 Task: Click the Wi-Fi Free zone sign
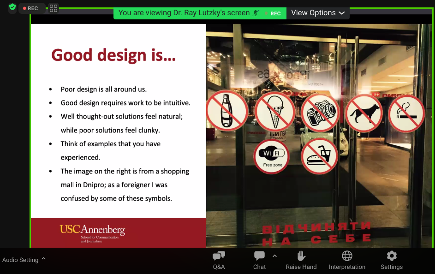click(x=271, y=157)
